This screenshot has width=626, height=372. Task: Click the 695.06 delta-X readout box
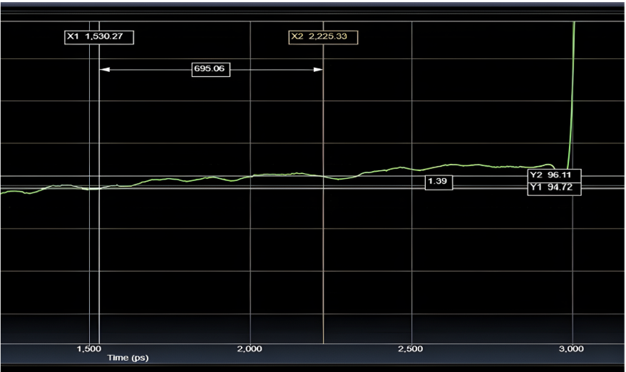click(x=211, y=69)
